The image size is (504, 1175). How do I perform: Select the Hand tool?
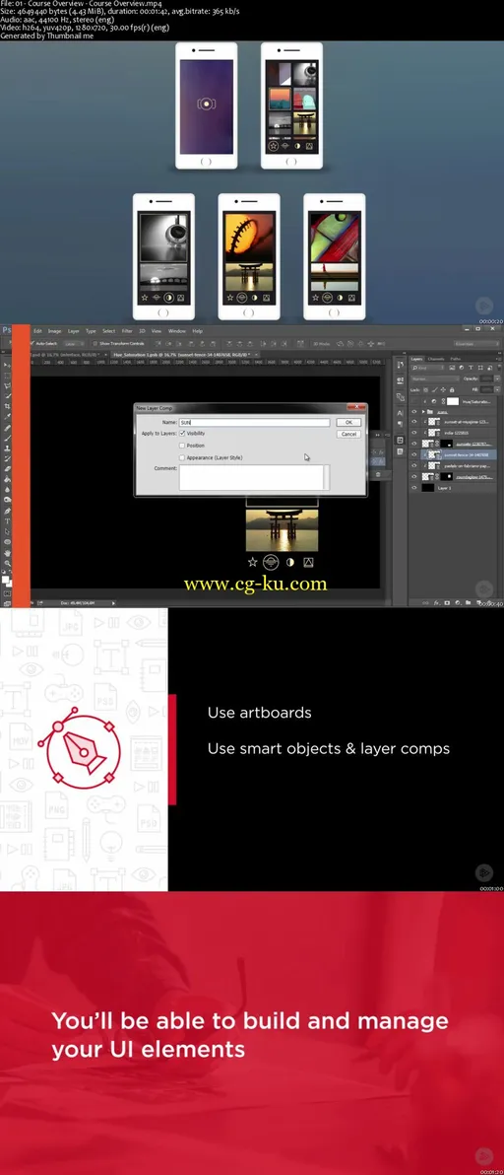click(x=8, y=552)
